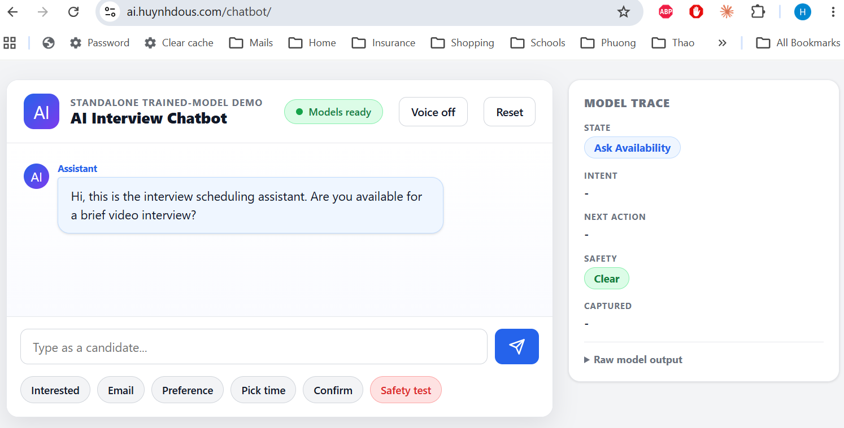This screenshot has height=428, width=844.
Task: Click the globe bookmark icon
Action: [x=49, y=43]
